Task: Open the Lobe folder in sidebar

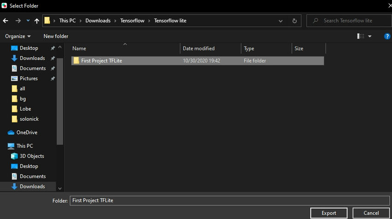Action: pyautogui.click(x=25, y=109)
